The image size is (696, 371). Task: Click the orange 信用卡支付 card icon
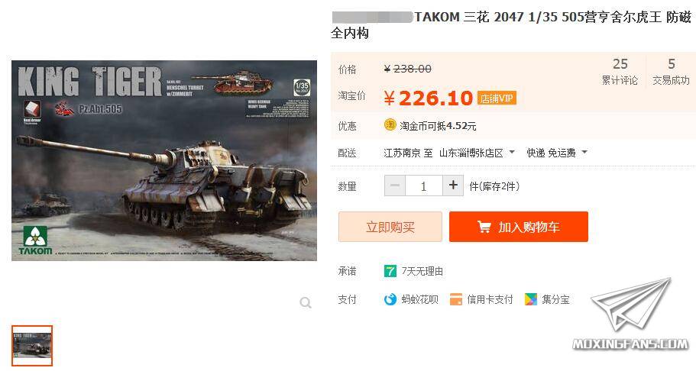pyautogui.click(x=455, y=299)
